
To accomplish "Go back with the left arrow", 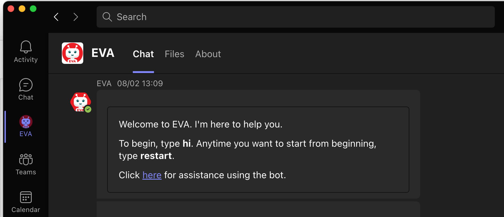I will point(56,17).
